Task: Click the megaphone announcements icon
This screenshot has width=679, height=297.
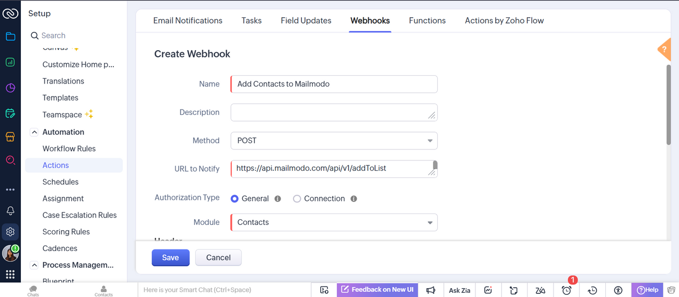Action: (x=431, y=290)
